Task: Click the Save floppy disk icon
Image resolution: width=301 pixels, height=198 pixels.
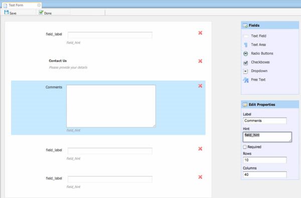Action: click(x=7, y=13)
